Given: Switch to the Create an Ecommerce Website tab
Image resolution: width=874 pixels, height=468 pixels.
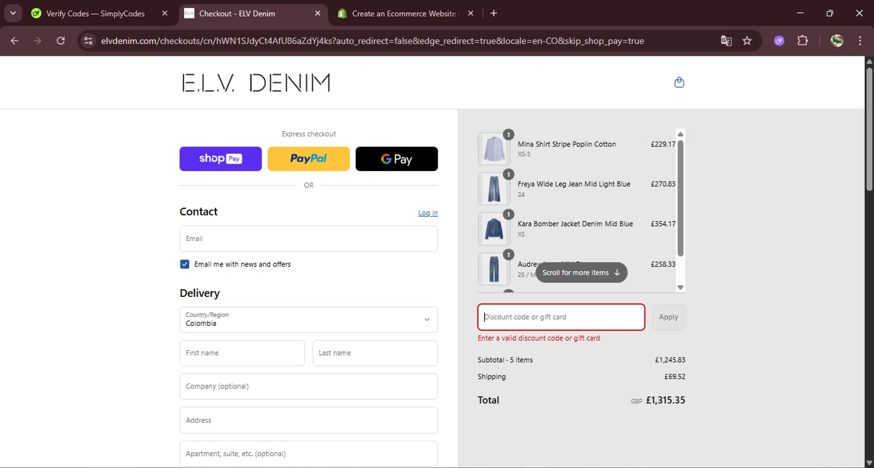Looking at the screenshot, I should click(x=404, y=13).
